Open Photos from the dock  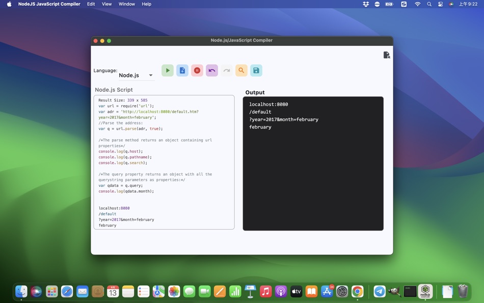pos(174,291)
